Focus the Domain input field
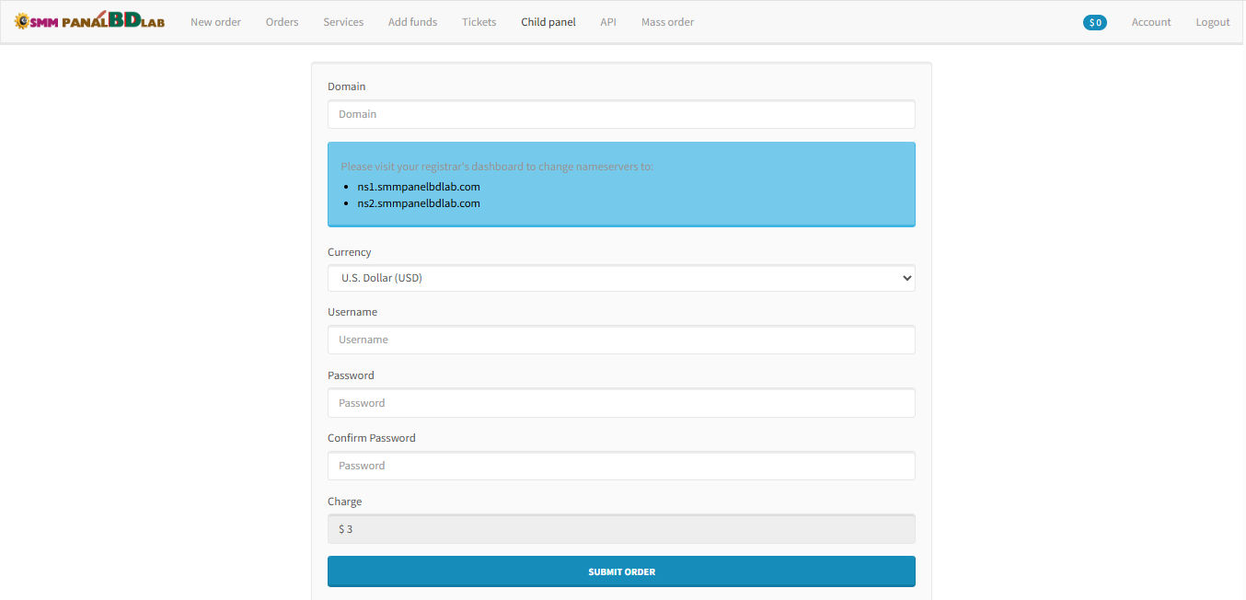Viewport: 1246px width, 600px height. point(621,114)
